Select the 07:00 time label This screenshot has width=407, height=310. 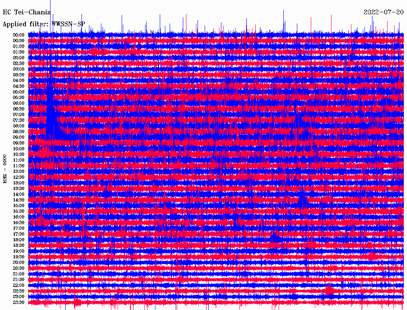18,114
